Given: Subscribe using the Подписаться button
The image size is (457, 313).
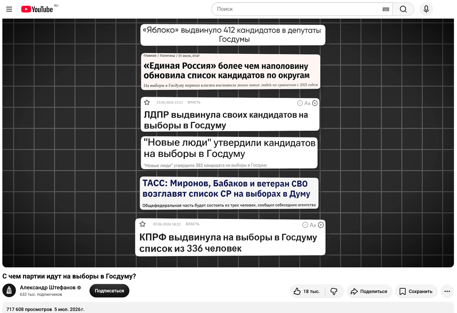Looking at the screenshot, I should coord(109,291).
